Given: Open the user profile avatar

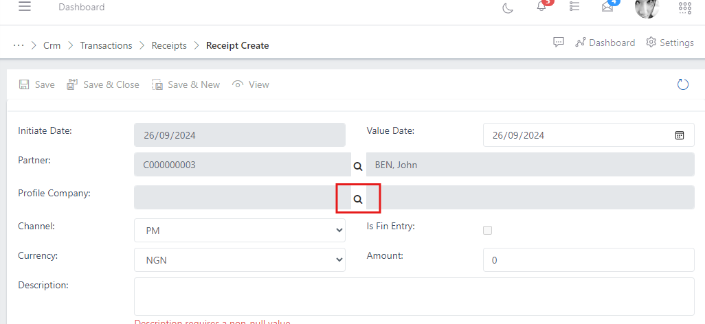Looking at the screenshot, I should pyautogui.click(x=647, y=8).
